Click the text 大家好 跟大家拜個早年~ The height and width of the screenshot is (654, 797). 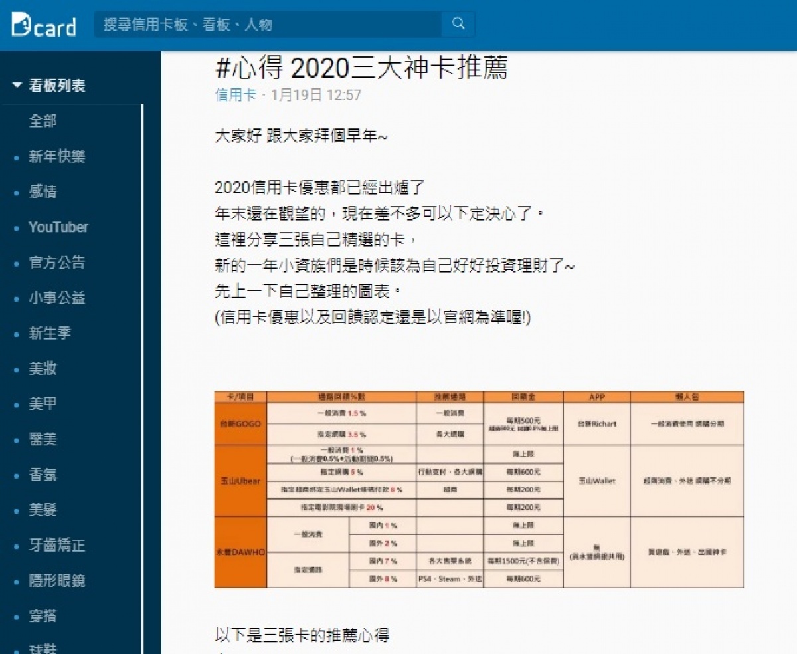301,136
